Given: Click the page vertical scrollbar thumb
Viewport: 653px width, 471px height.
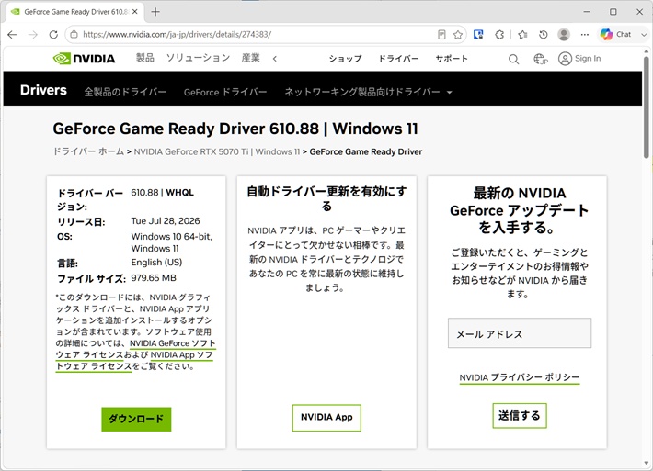Looking at the screenshot, I should pyautogui.click(x=647, y=107).
